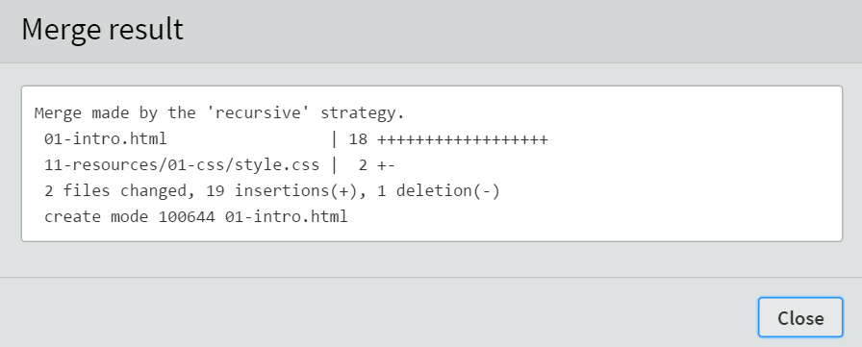This screenshot has height=347, width=862.
Task: Click the pipe separator after 01-intro.html
Action: (x=334, y=139)
